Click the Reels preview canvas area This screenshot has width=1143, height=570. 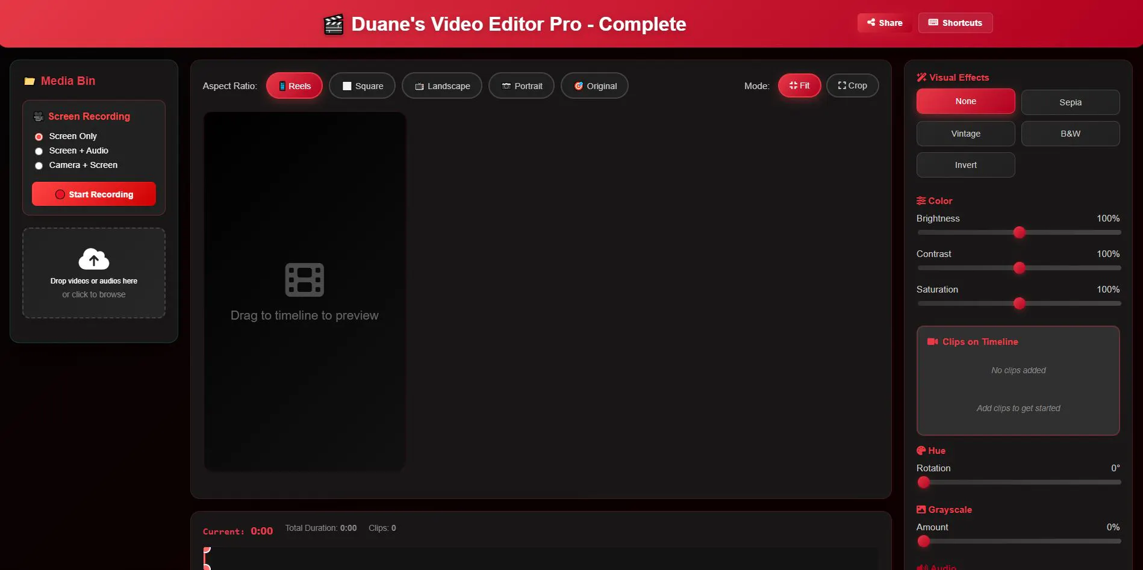[x=305, y=291]
